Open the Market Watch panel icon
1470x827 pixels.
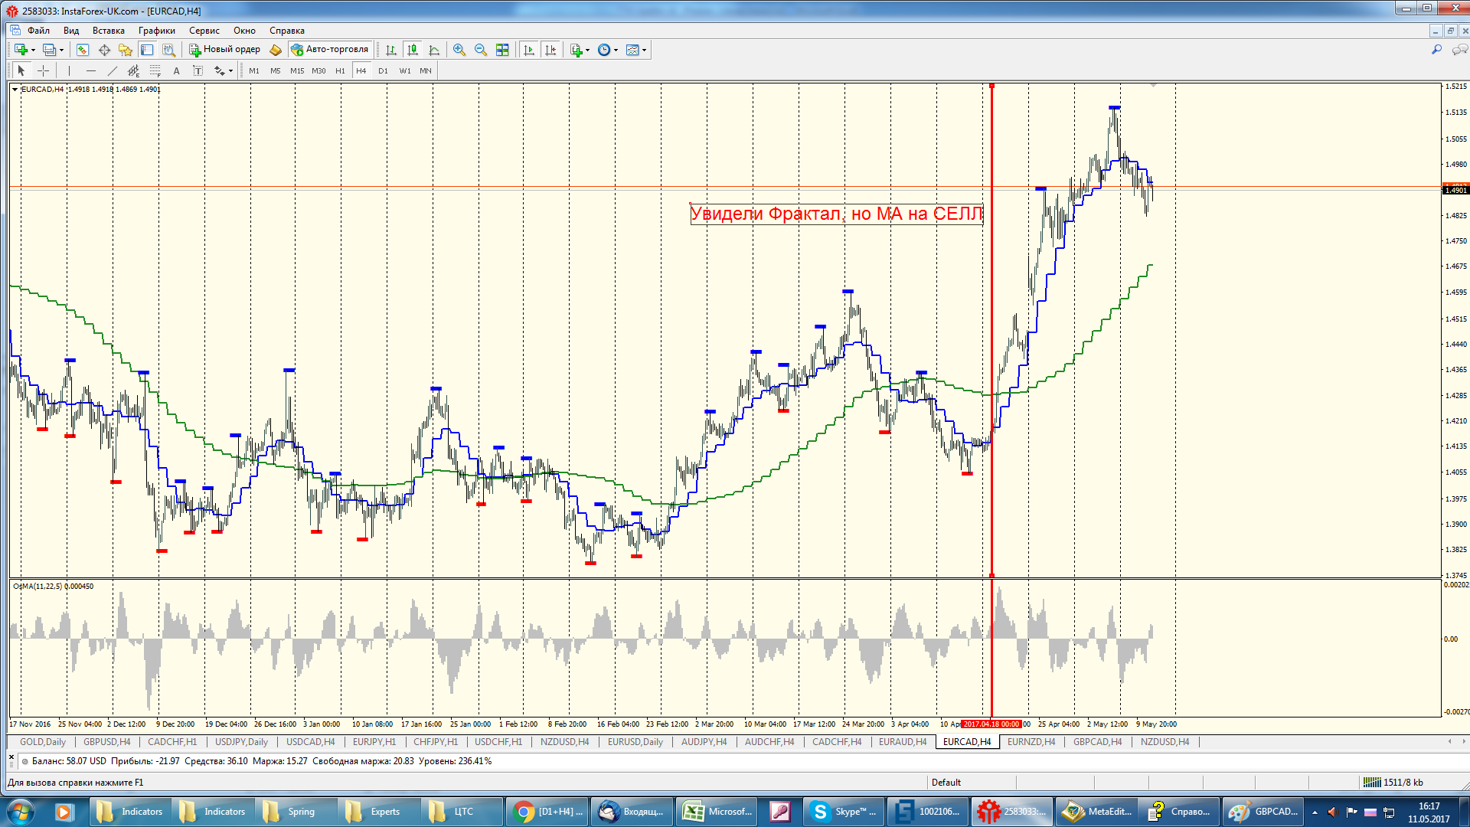click(83, 50)
